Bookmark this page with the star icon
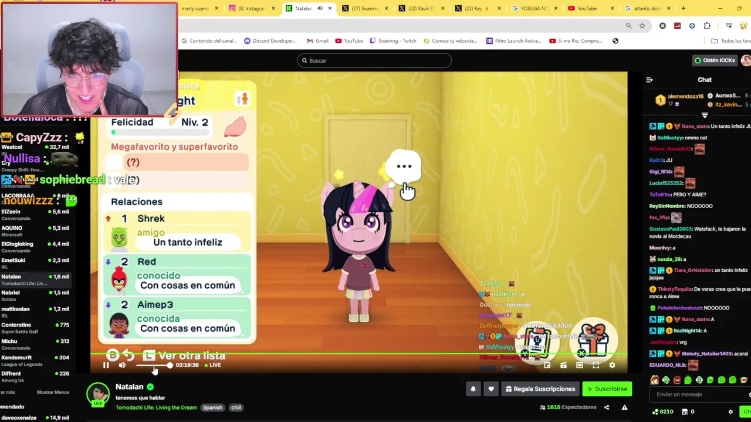The image size is (751, 422). (x=642, y=26)
